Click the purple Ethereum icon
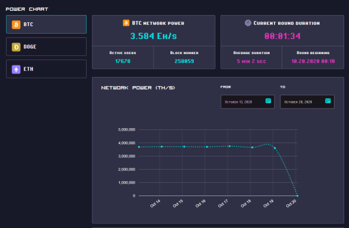Screen dimensions: 349x228 [x=16, y=69]
